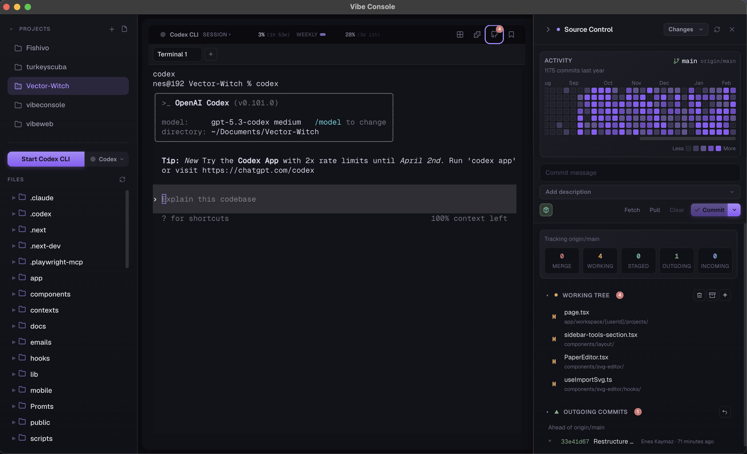Click into Commit message field
The width and height of the screenshot is (747, 454).
640,173
